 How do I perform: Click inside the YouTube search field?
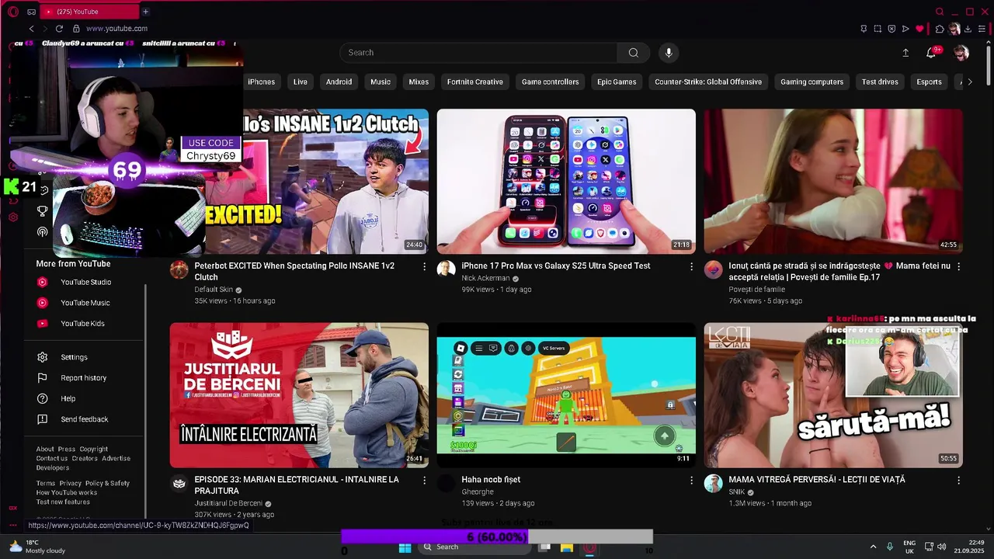coord(478,53)
